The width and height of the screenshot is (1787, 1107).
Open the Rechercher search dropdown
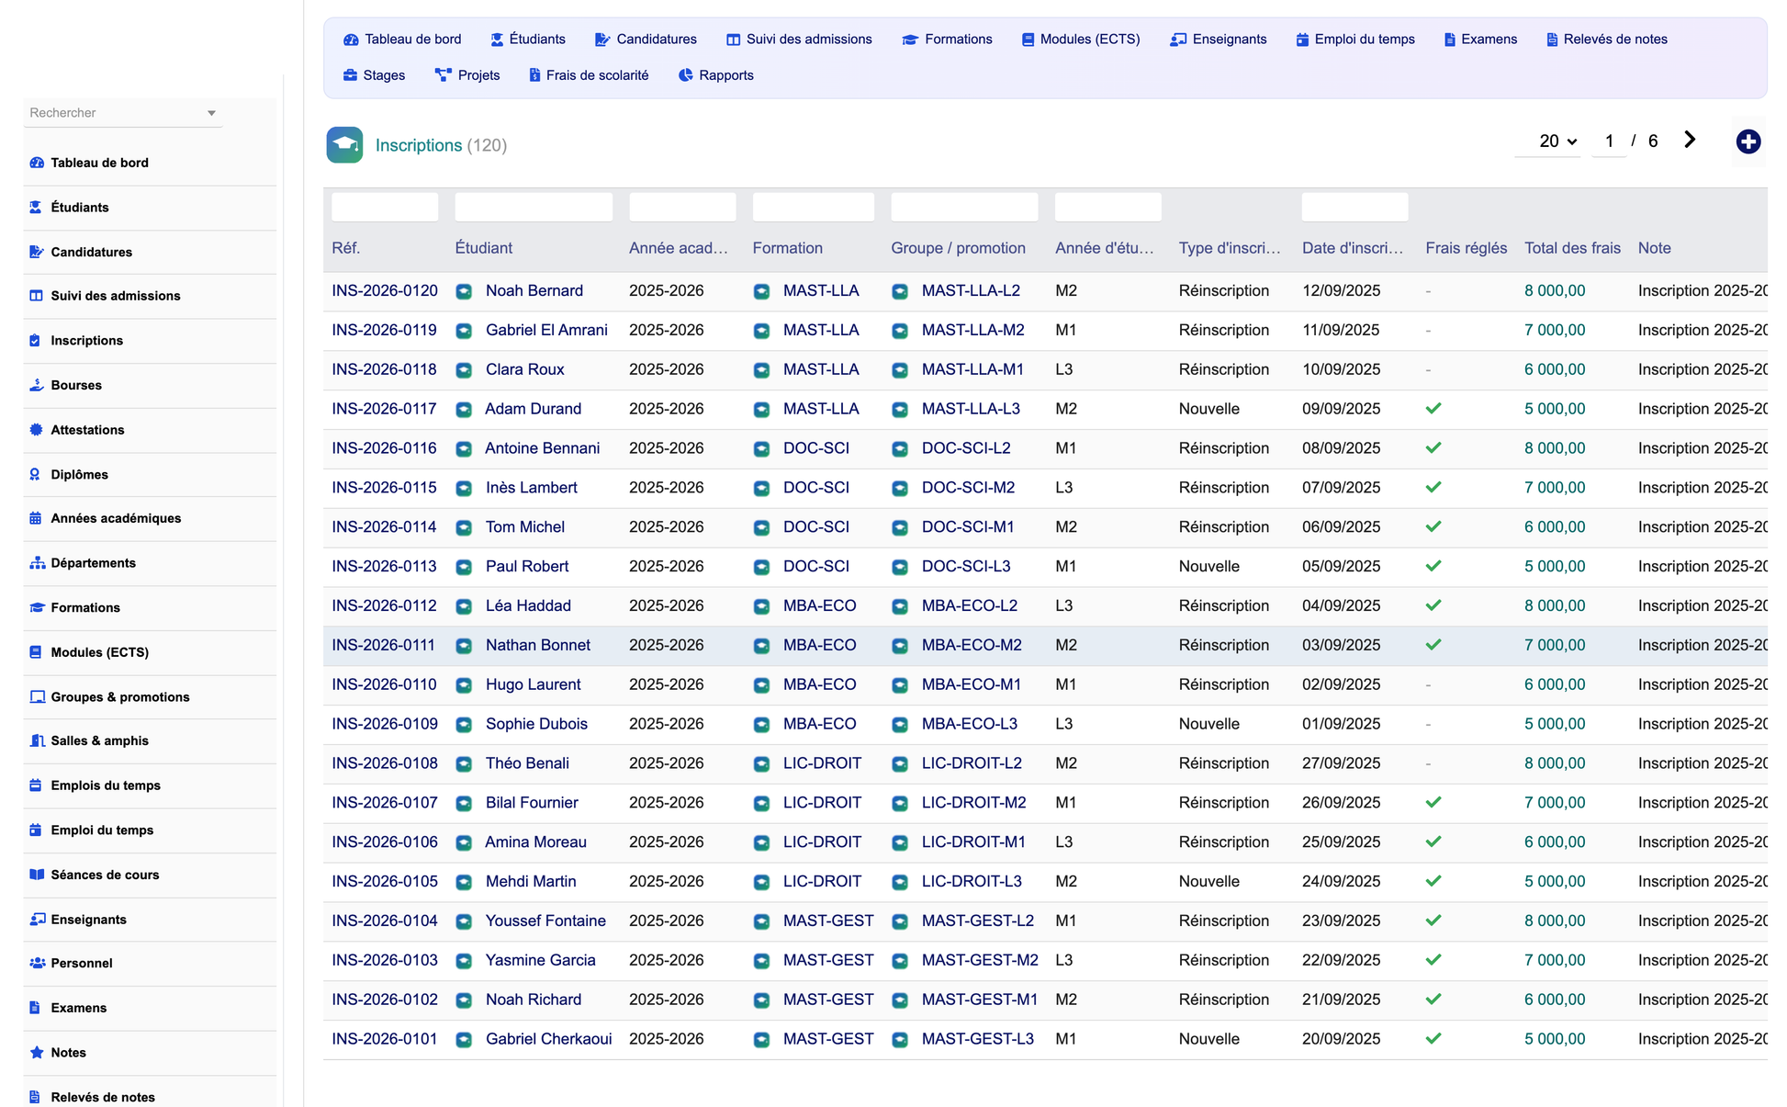coord(123,113)
